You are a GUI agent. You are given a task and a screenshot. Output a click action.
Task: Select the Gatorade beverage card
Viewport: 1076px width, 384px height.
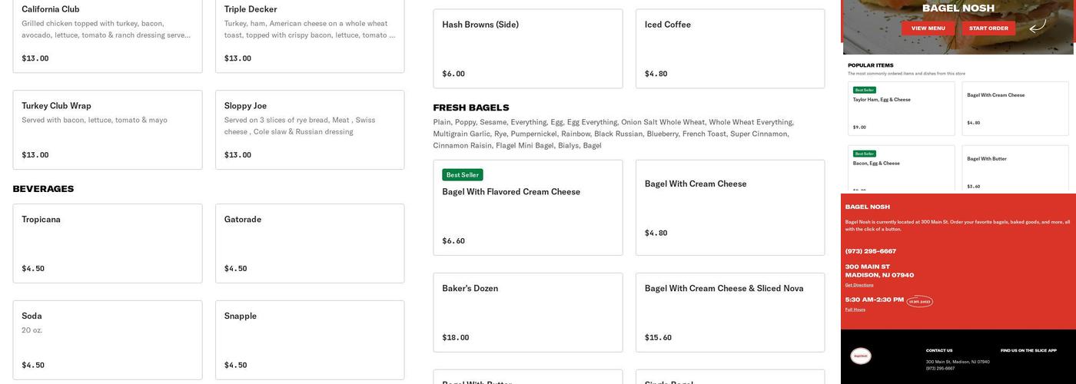[x=310, y=243]
